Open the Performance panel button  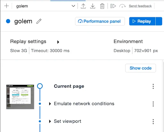click(100, 21)
